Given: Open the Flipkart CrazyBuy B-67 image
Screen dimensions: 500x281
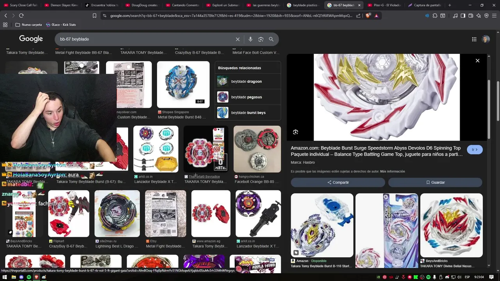Looking at the screenshot, I should (69, 213).
